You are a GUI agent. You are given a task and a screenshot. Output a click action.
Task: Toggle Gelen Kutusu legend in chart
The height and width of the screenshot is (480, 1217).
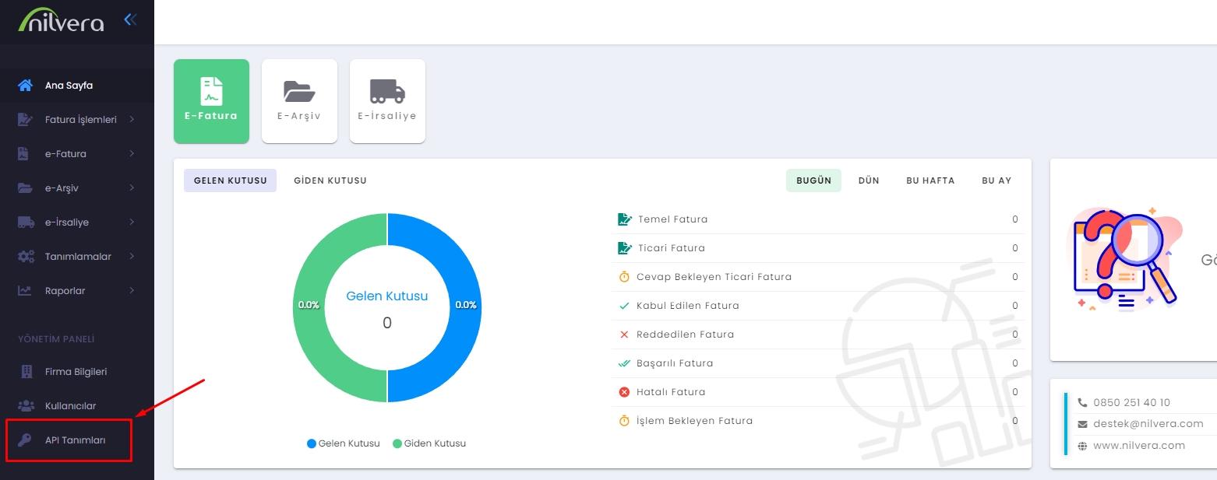344,443
